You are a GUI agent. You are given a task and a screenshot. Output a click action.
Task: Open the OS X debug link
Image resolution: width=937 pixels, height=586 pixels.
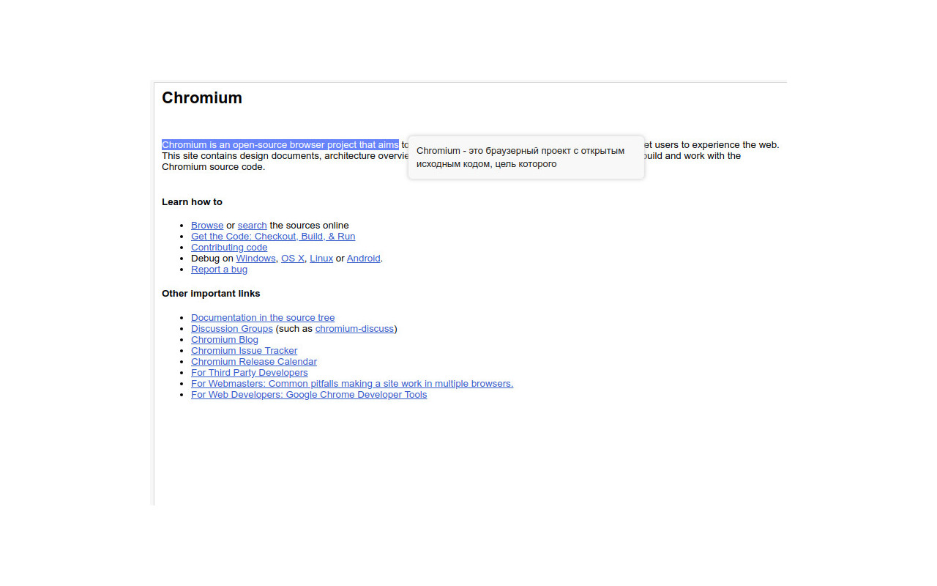293,259
